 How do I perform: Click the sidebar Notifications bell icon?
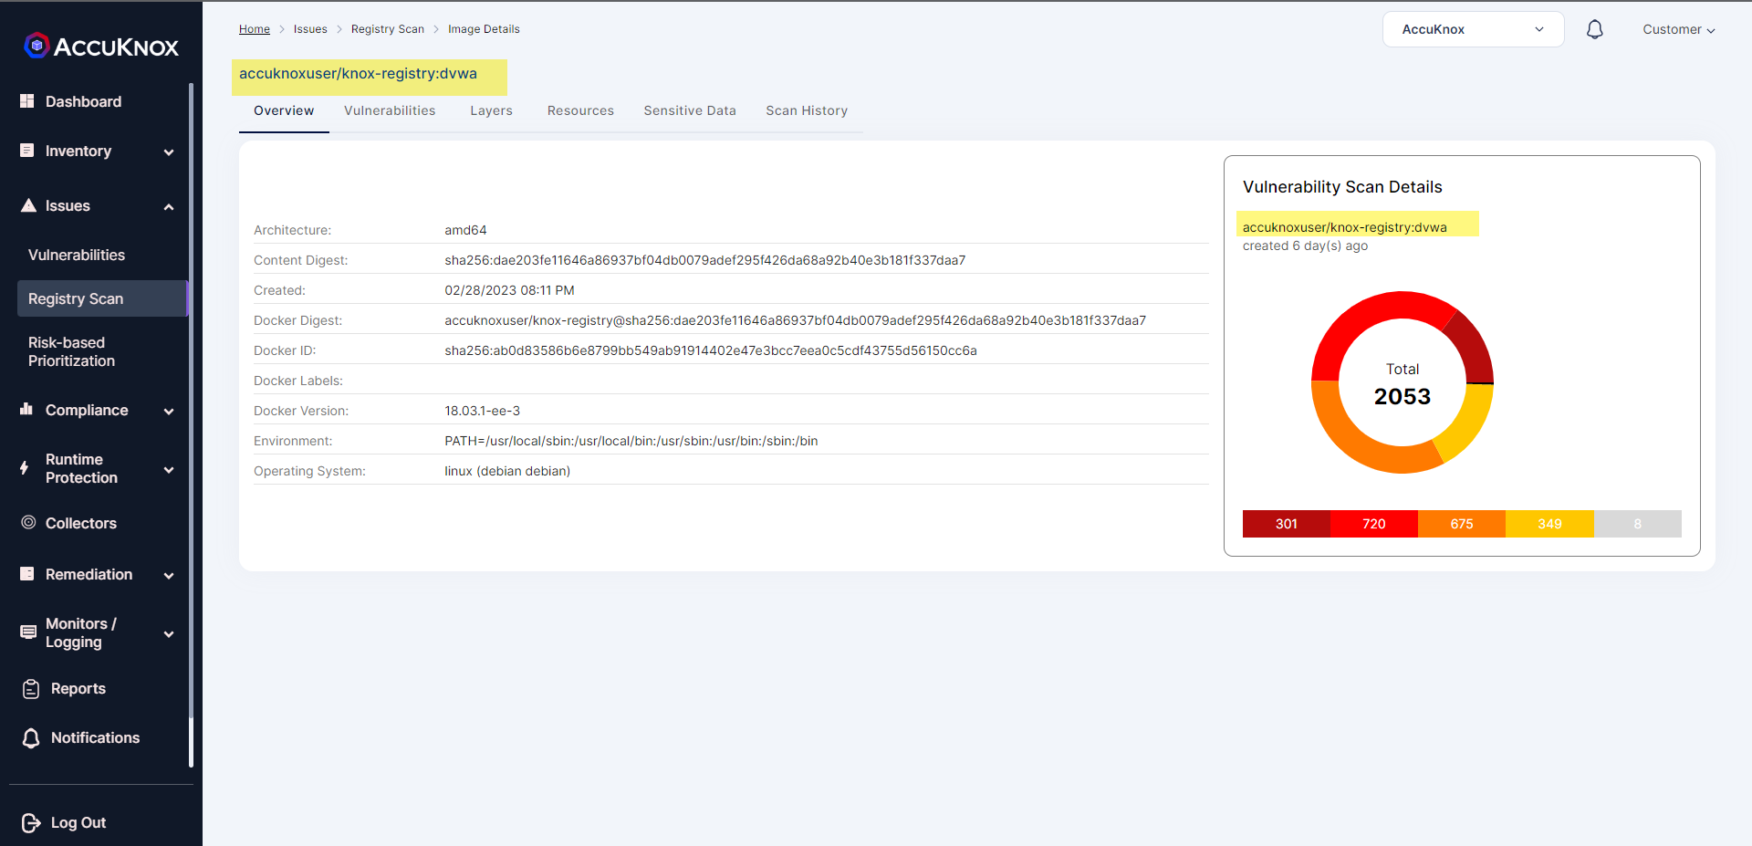click(x=31, y=738)
